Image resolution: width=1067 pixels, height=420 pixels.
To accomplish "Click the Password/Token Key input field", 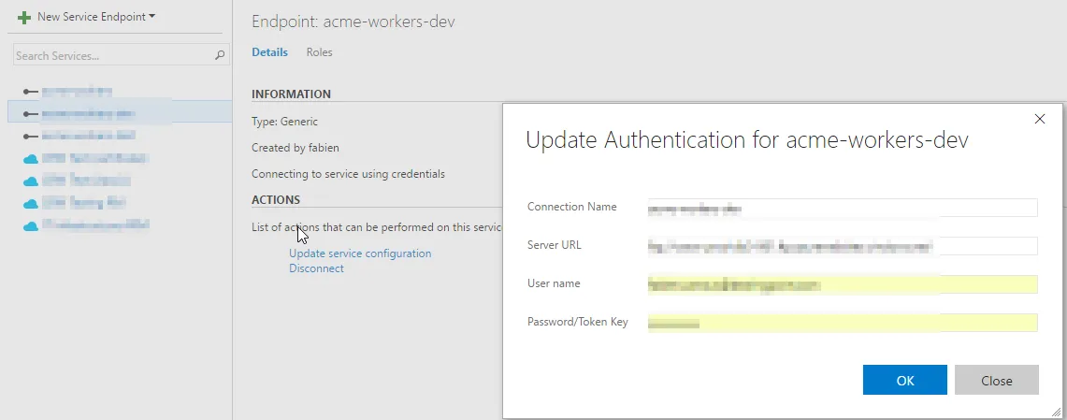I will click(843, 322).
